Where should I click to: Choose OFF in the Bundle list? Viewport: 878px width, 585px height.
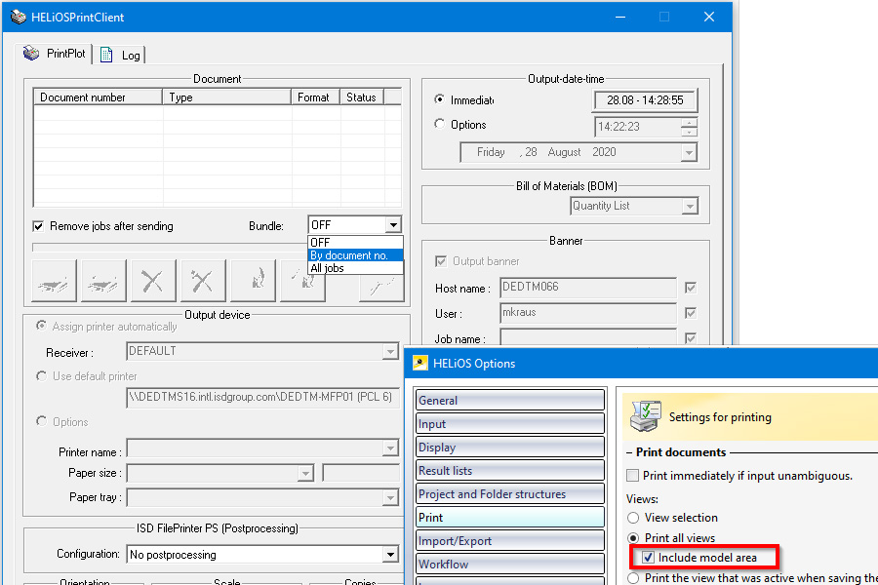355,243
